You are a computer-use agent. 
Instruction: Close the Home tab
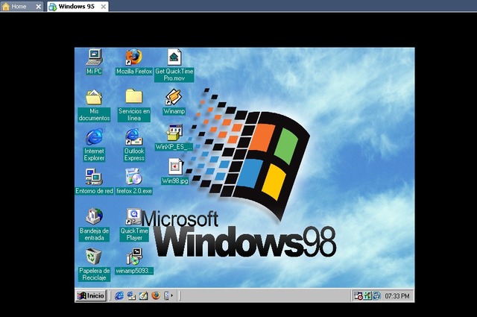click(x=38, y=7)
